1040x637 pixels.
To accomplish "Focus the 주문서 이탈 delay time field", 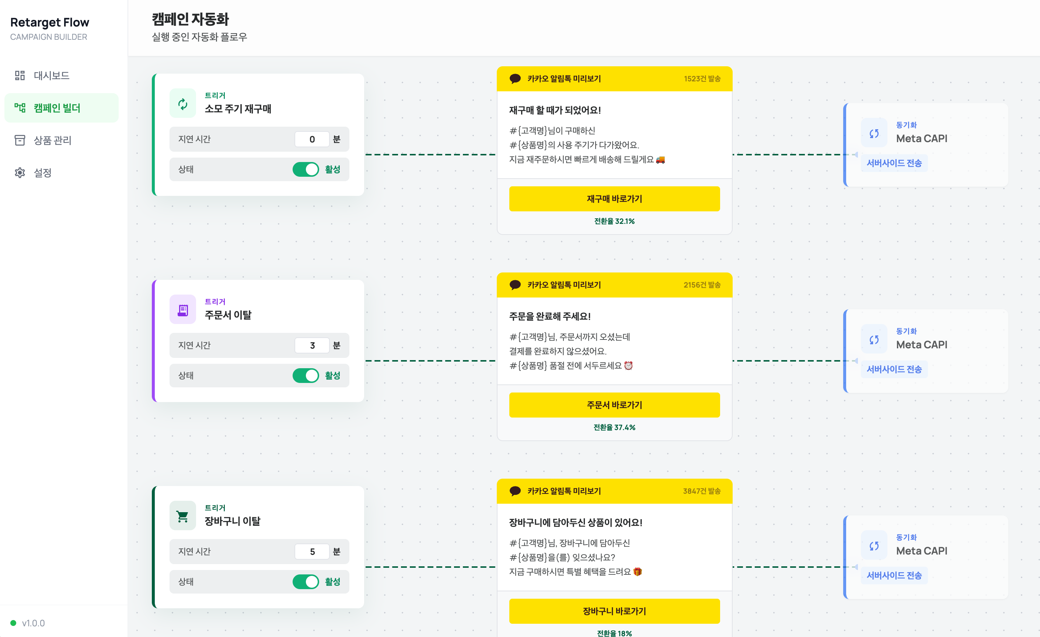I will coord(312,345).
